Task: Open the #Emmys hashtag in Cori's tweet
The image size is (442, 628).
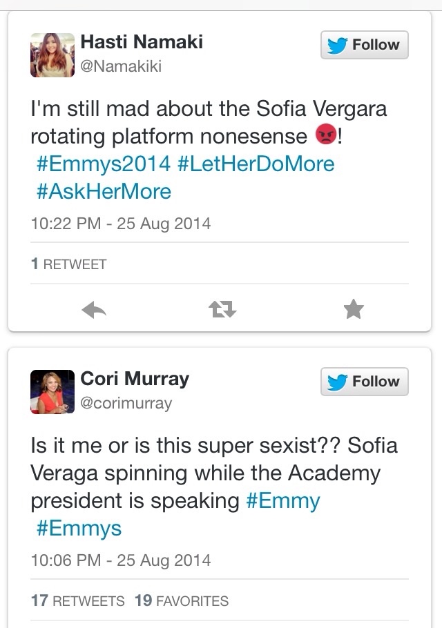Action: tap(78, 528)
